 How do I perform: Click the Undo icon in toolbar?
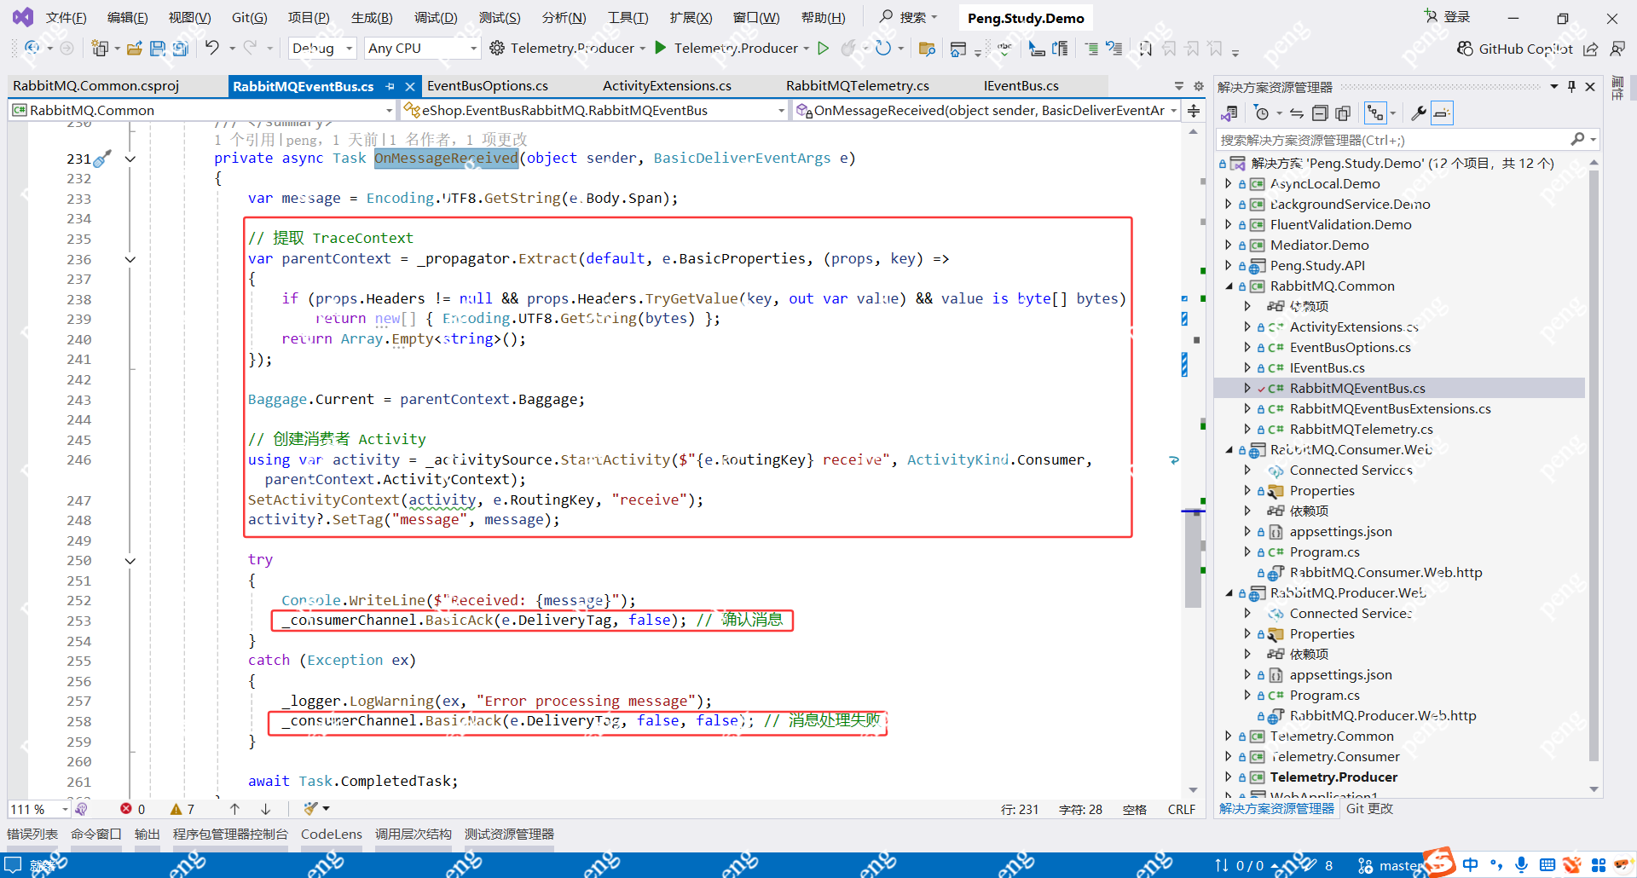211,49
